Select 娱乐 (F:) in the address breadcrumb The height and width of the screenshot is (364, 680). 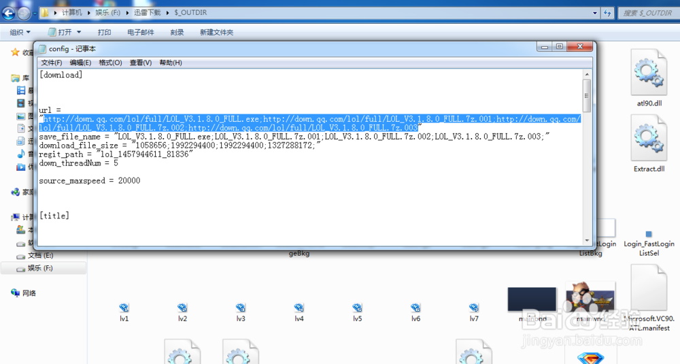point(108,12)
